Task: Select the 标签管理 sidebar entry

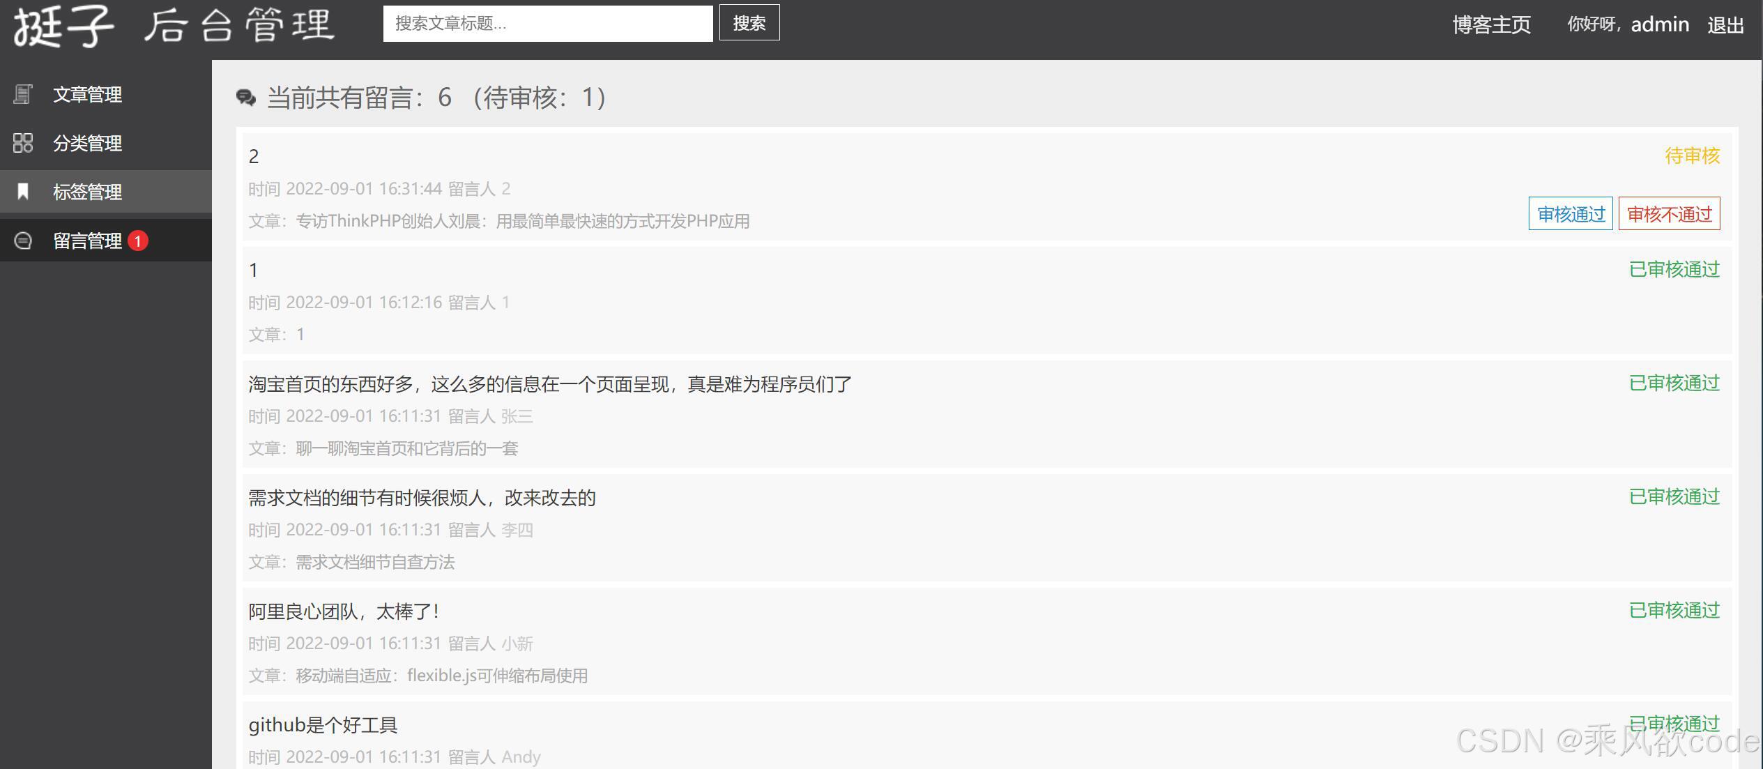Action: coord(86,192)
